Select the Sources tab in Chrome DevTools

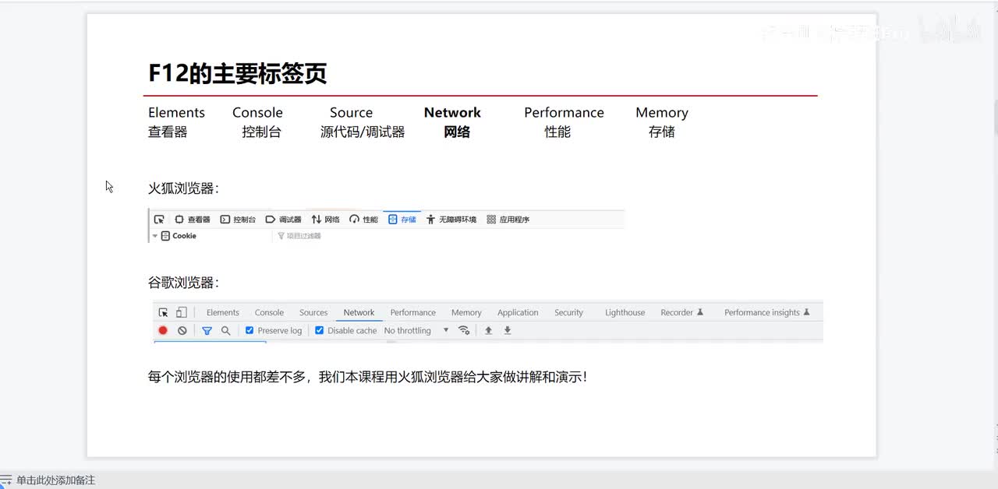313,312
